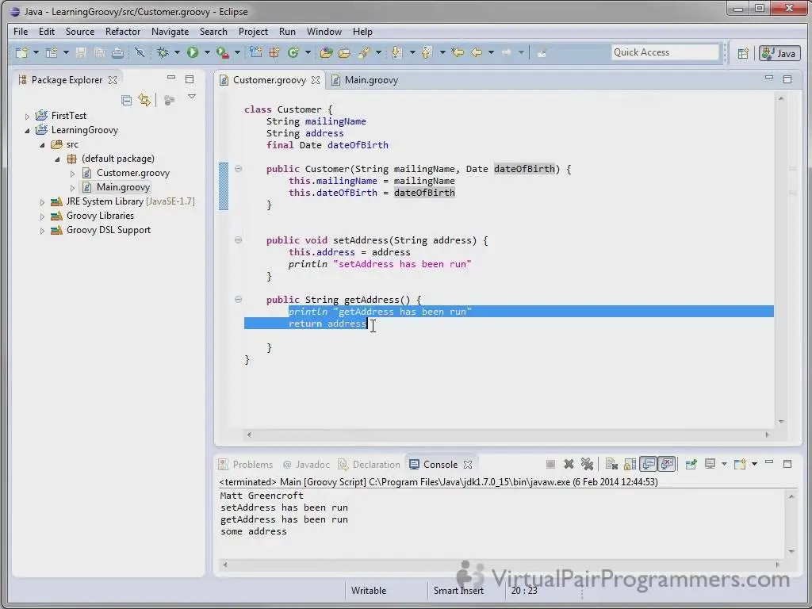Switch to the Problems tab
Screen dimensions: 812x609
click(x=247, y=465)
